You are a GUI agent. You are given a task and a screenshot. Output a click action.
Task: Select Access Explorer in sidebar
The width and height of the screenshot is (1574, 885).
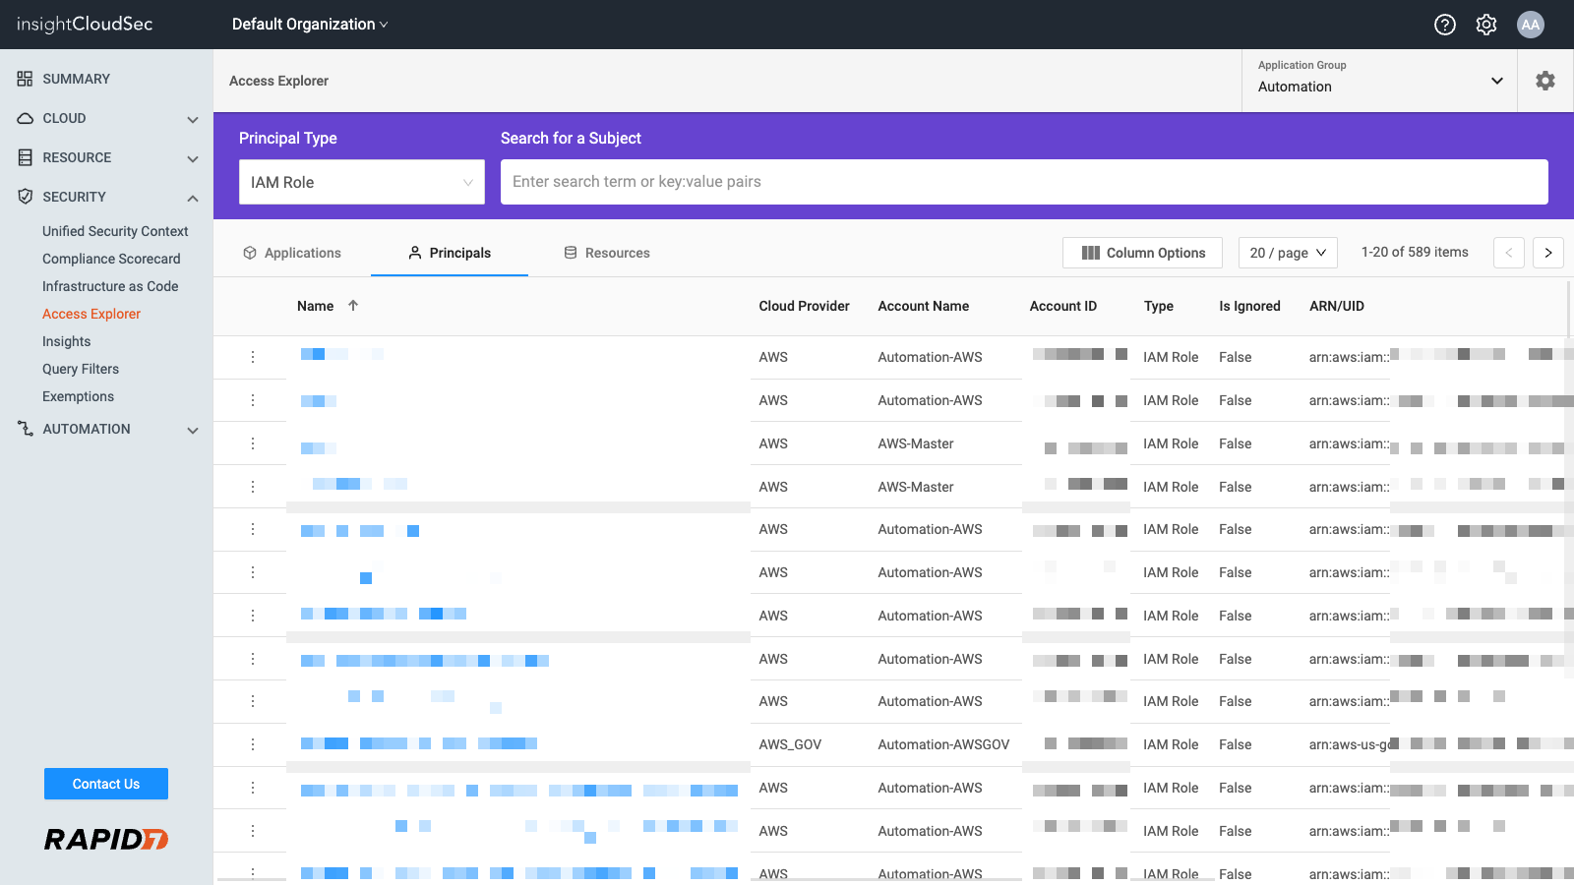click(x=91, y=314)
